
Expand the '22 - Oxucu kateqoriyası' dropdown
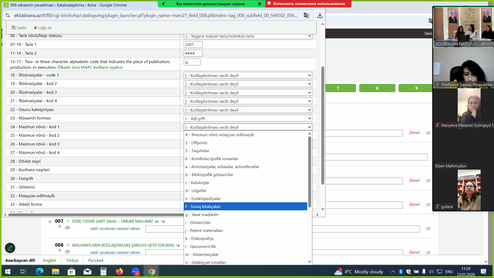(248, 110)
